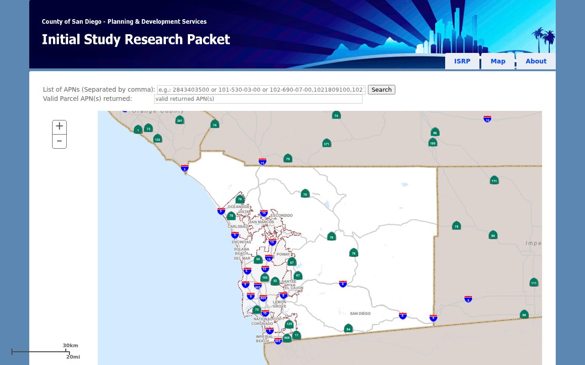Open the About tab
Image resolution: width=585 pixels, height=365 pixels.
coord(536,61)
